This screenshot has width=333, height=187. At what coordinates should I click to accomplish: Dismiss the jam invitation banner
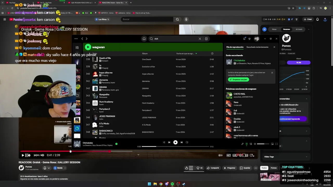click(x=272, y=73)
